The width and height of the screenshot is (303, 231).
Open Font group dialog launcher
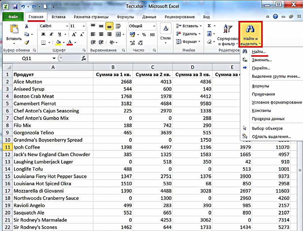click(84, 50)
